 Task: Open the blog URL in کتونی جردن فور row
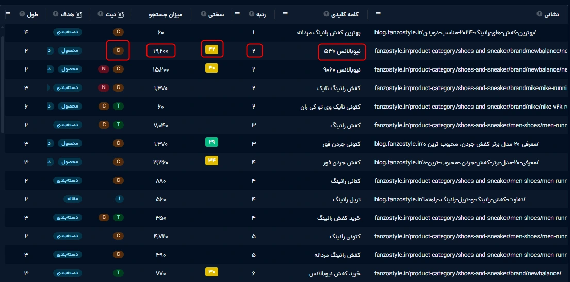click(x=456, y=144)
